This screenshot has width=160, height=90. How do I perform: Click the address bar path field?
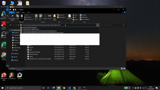point(58,25)
